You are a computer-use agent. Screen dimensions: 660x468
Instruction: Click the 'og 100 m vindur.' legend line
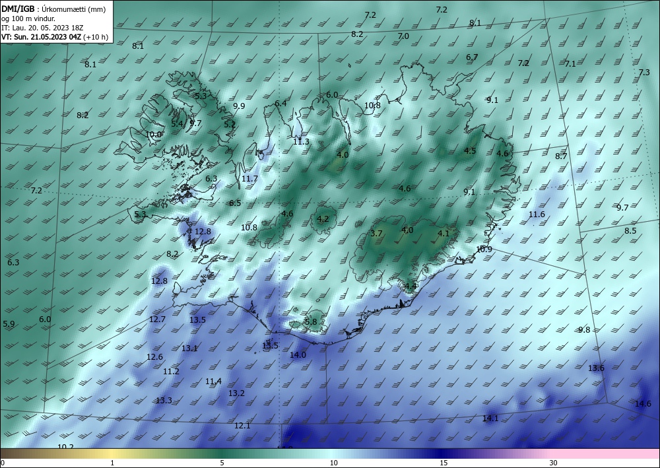[28, 18]
